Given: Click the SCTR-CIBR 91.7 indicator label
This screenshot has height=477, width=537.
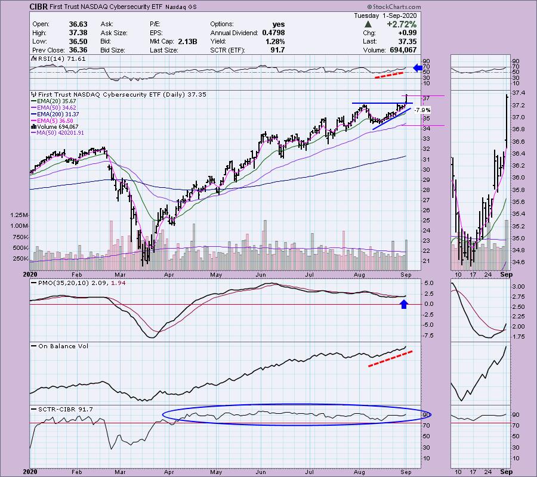Looking at the screenshot, I should pos(62,409).
